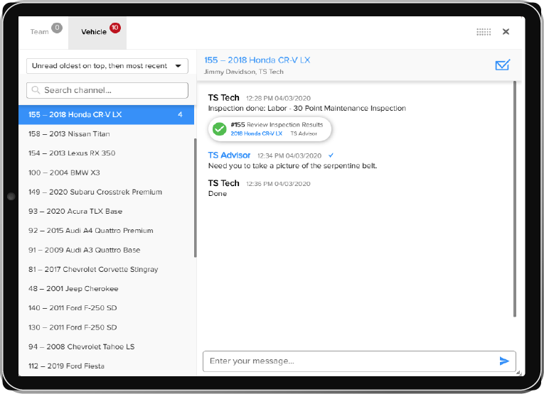Open channel 100 – 2004 BMW X3
Screen dimensions: 544x394
[x=64, y=173]
